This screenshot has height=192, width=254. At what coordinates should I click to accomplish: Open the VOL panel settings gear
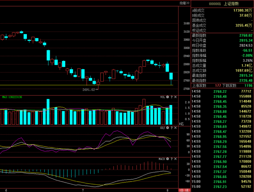coord(168,97)
